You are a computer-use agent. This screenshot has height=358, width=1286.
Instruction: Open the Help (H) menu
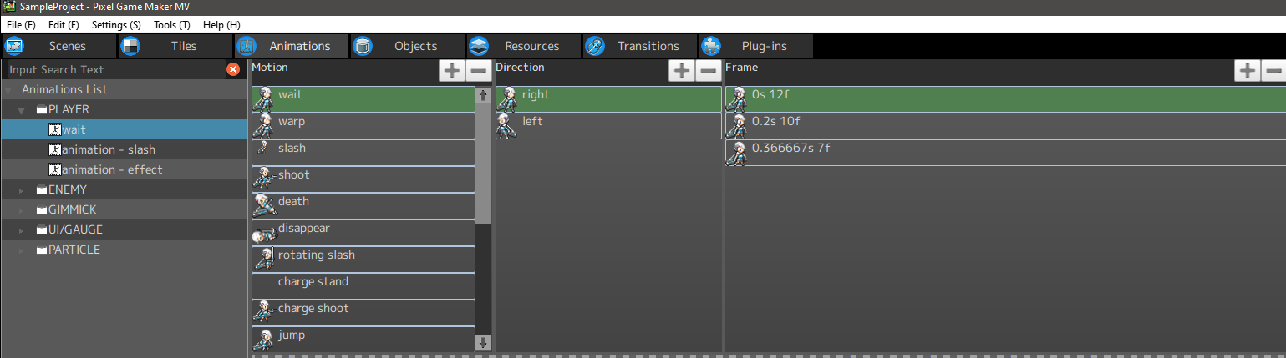click(x=221, y=25)
